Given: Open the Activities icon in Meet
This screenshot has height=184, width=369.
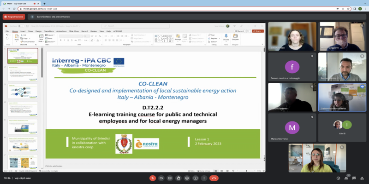Looking at the screenshot, I should [362, 178].
